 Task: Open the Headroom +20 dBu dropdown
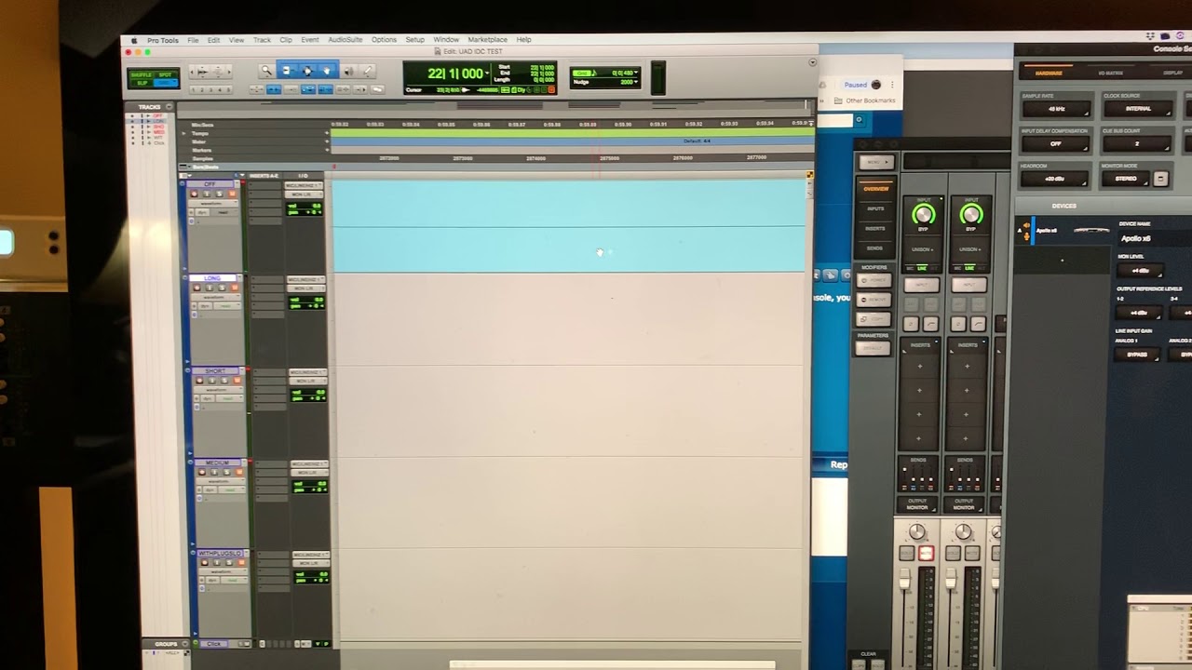(1056, 179)
